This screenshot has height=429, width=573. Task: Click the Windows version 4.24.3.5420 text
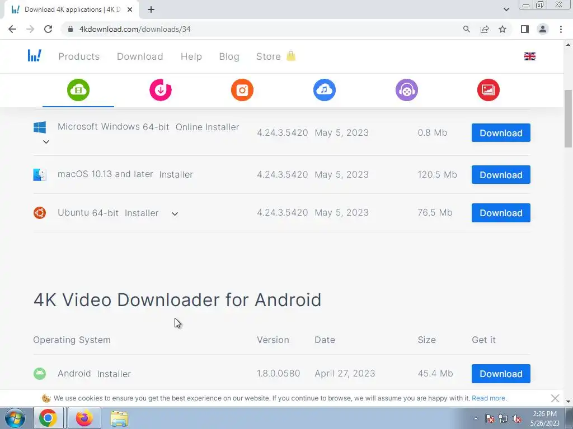(282, 133)
